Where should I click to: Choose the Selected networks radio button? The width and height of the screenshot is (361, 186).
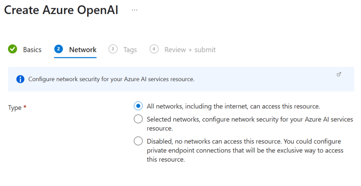click(138, 119)
